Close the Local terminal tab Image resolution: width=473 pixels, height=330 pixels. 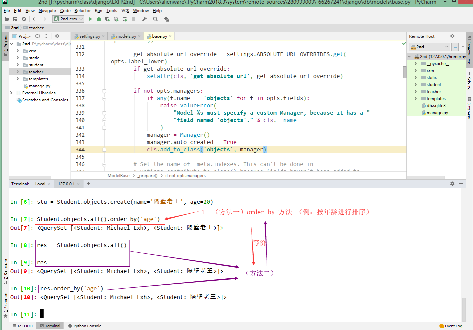49,184
